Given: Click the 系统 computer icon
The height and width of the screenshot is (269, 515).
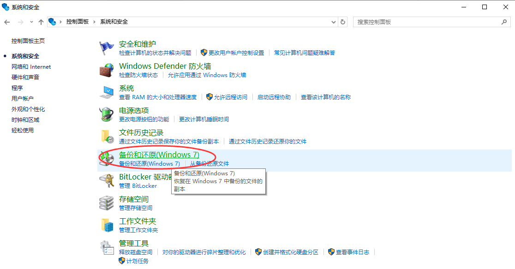Looking at the screenshot, I should pyautogui.click(x=106, y=92).
